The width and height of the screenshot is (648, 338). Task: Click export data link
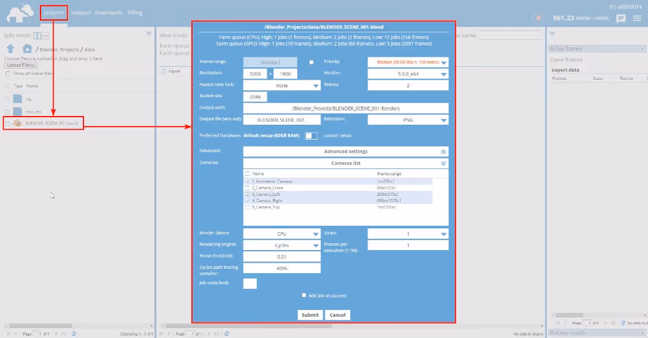tap(565, 70)
